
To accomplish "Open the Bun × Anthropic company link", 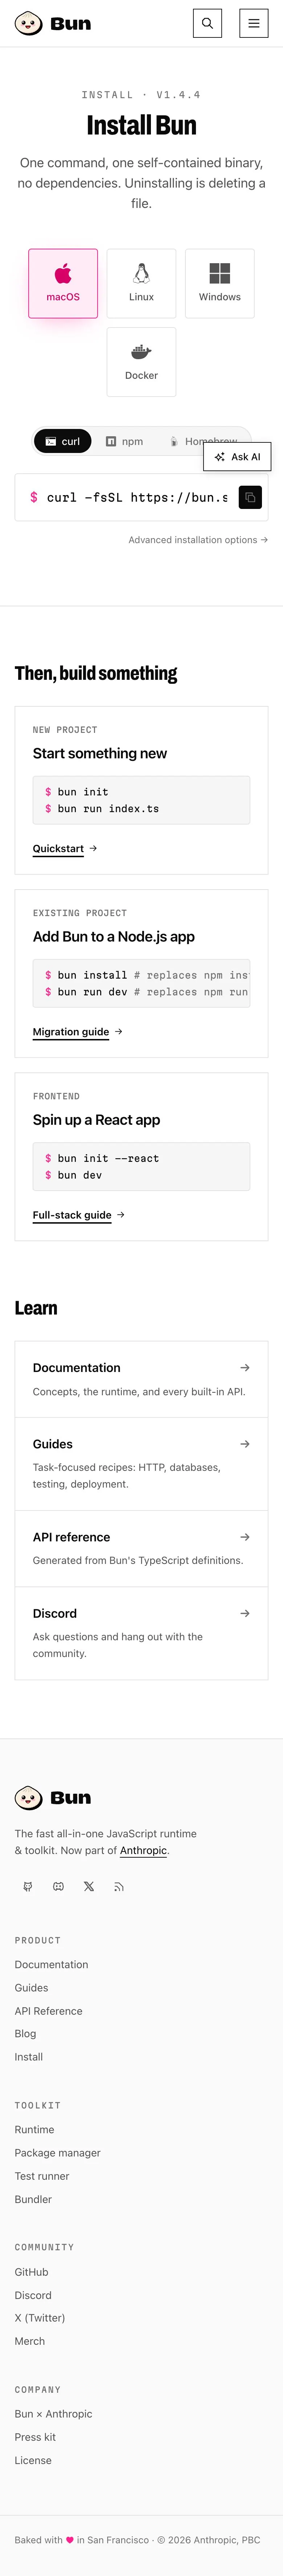I will click(54, 2413).
